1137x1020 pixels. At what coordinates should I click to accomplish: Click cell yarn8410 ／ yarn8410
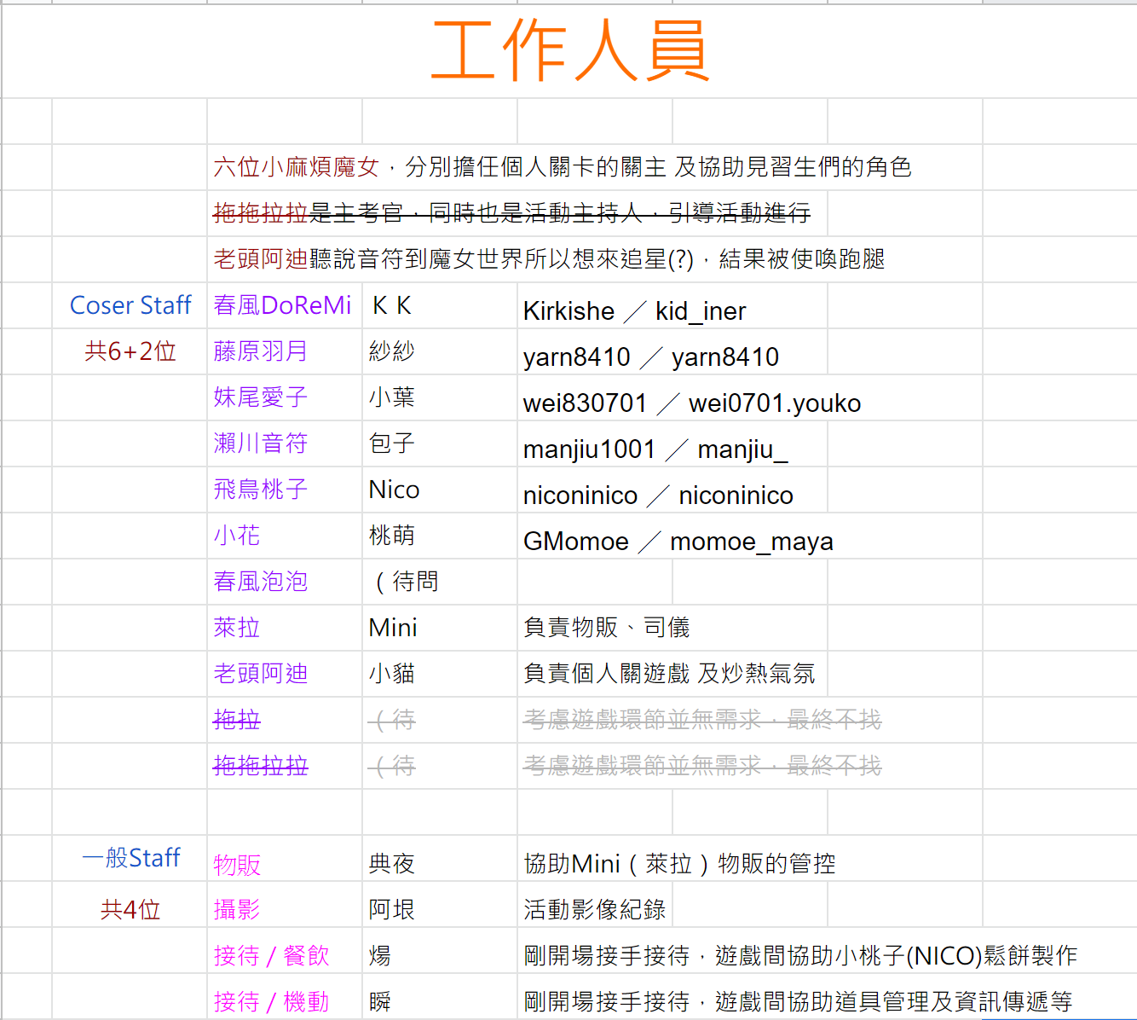651,357
